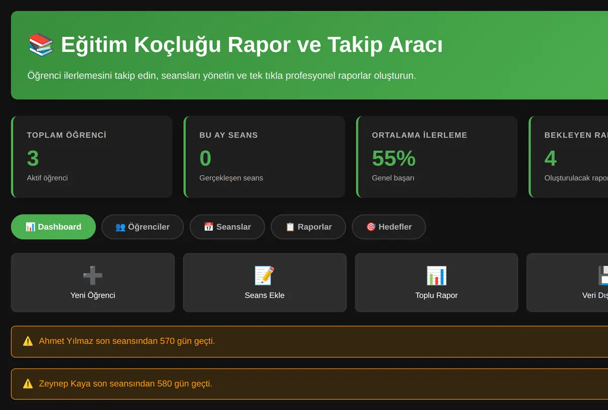Select the Hedefler tab
The image size is (608, 410).
(x=389, y=227)
